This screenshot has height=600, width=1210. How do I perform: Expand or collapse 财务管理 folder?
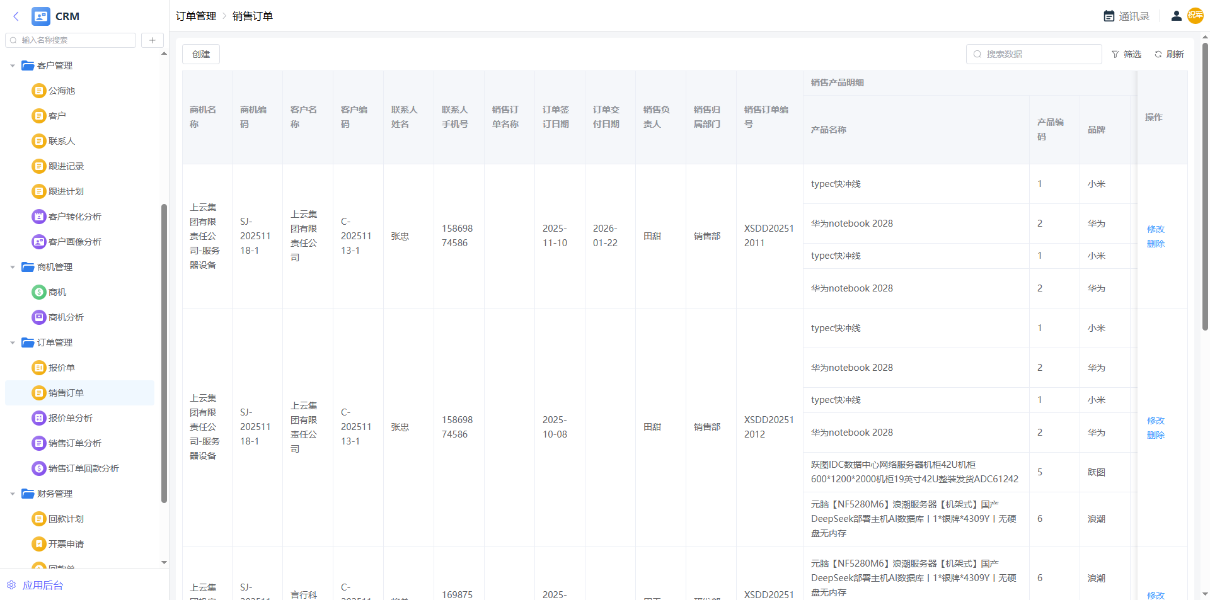click(x=13, y=494)
